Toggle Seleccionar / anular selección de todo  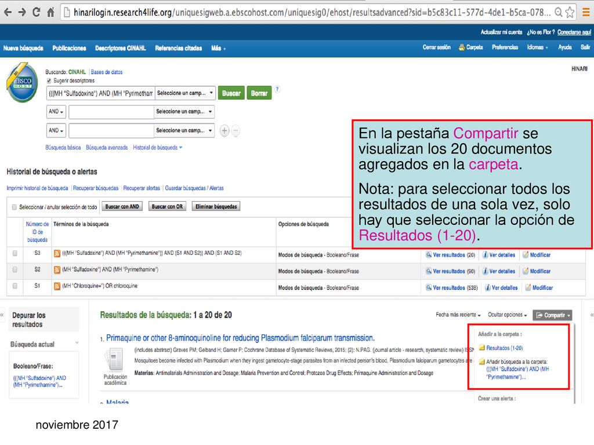pyautogui.click(x=15, y=207)
